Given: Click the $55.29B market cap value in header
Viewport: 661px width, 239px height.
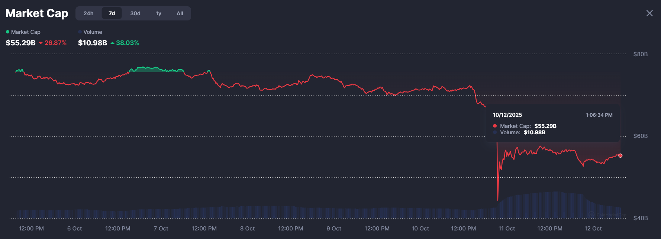Looking at the screenshot, I should pyautogui.click(x=21, y=43).
